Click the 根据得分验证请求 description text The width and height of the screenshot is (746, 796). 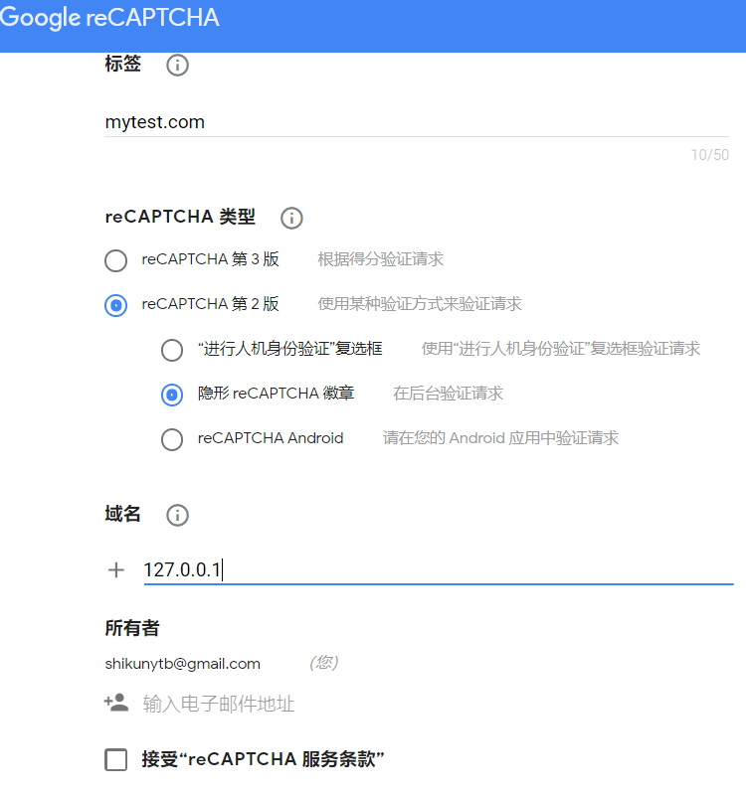[x=381, y=259]
